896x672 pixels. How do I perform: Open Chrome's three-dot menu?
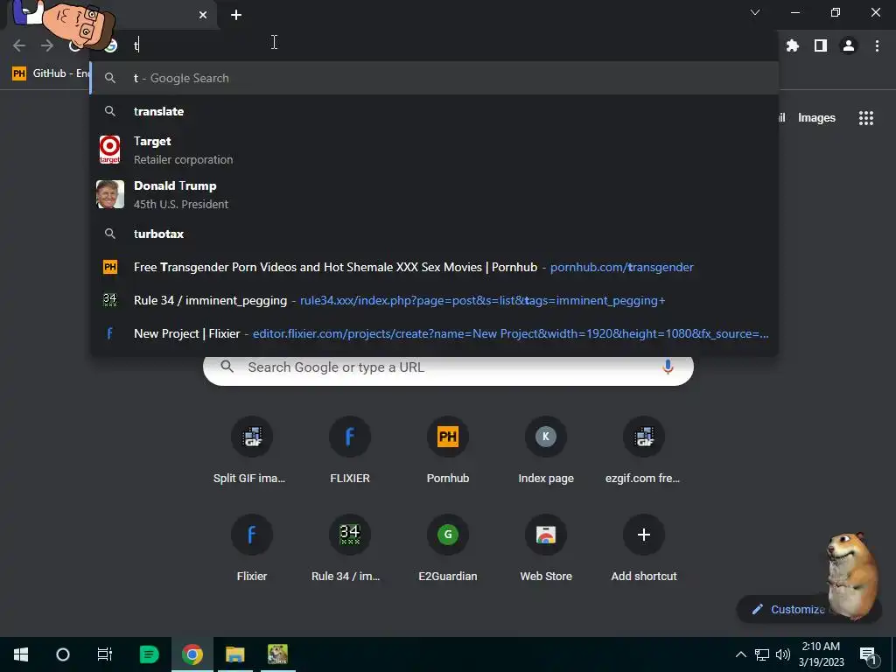(x=877, y=45)
